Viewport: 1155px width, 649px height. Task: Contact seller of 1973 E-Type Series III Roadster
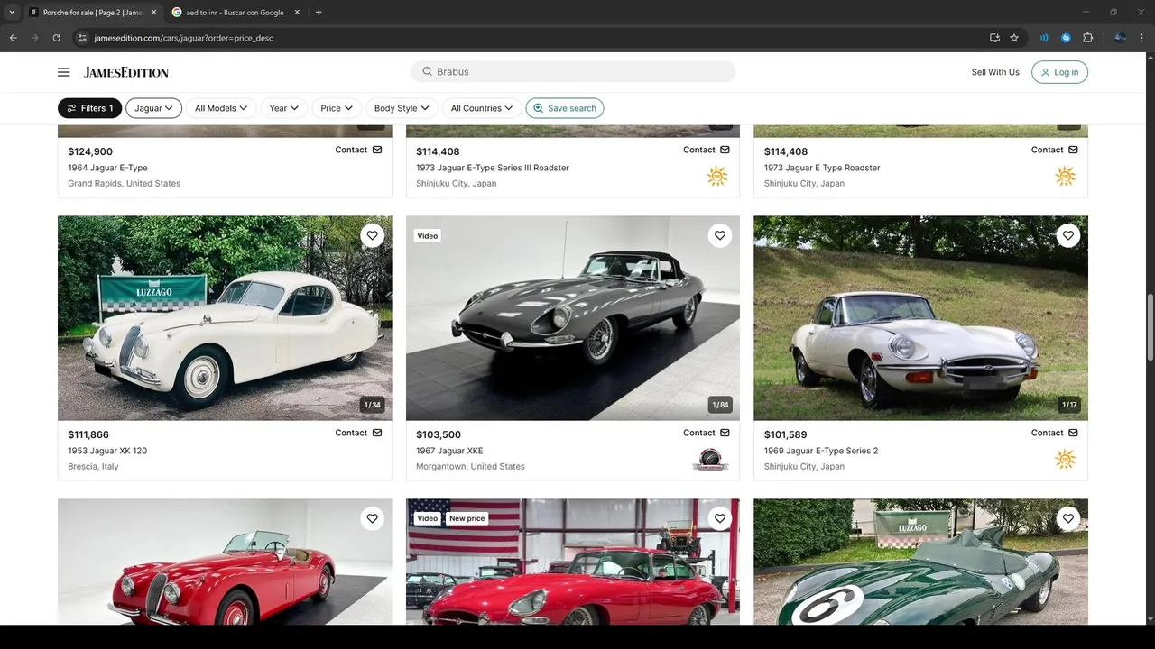pos(707,150)
